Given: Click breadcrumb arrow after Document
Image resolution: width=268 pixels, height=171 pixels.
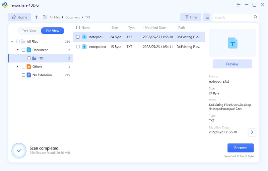Looking at the screenshot, I should [82, 17].
